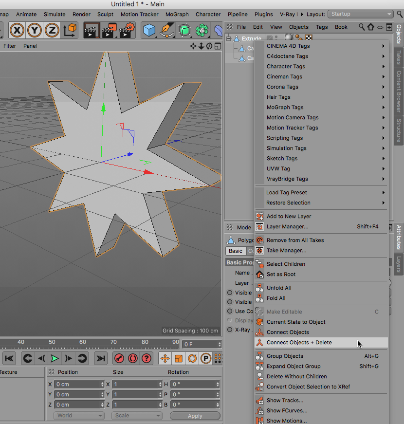
Task: Click frame 60 on the timeline ruler
Action: coord(82,342)
